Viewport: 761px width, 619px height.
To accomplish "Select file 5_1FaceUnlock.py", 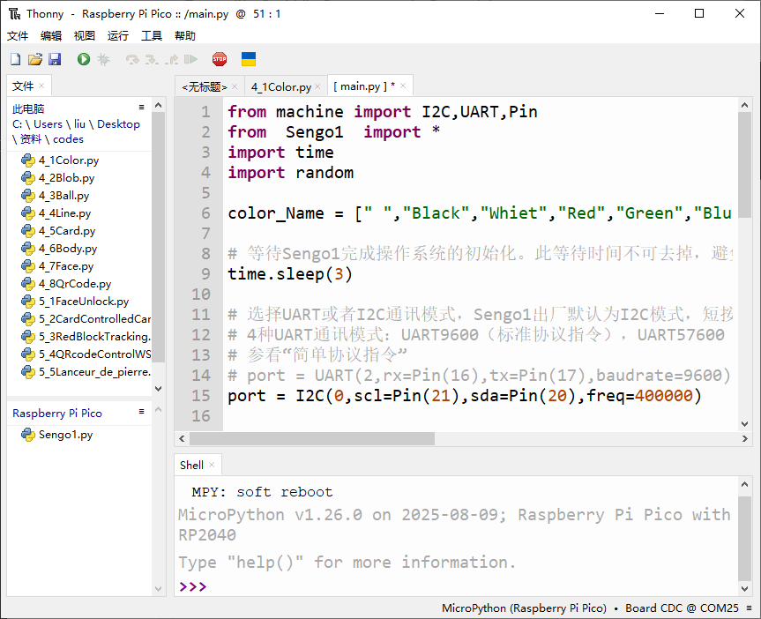I will coord(84,302).
